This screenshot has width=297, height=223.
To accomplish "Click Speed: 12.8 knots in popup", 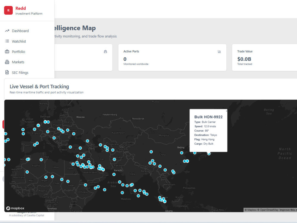I will (205, 126).
